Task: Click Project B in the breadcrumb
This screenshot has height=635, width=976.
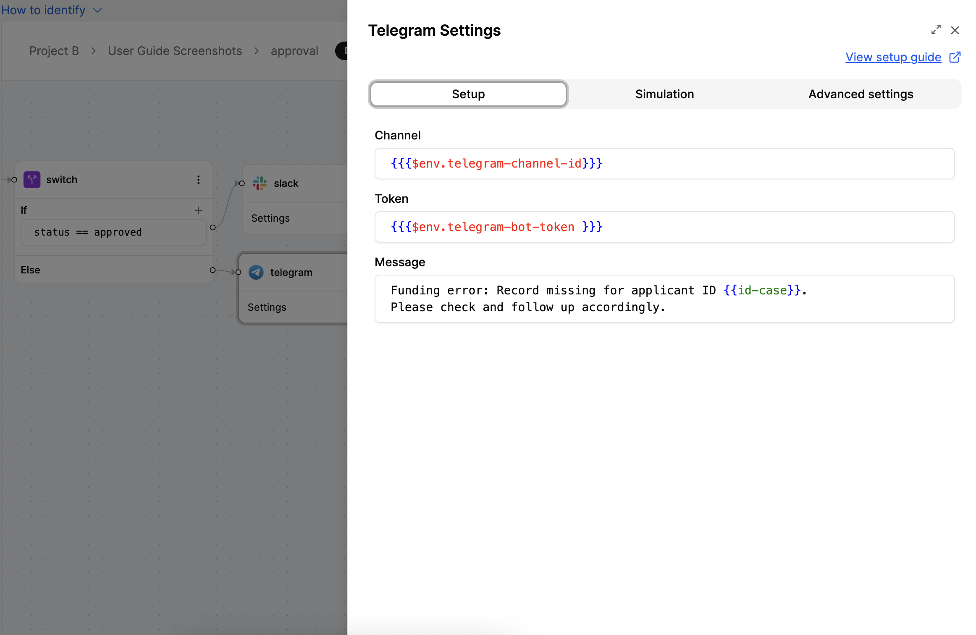Action: [54, 51]
